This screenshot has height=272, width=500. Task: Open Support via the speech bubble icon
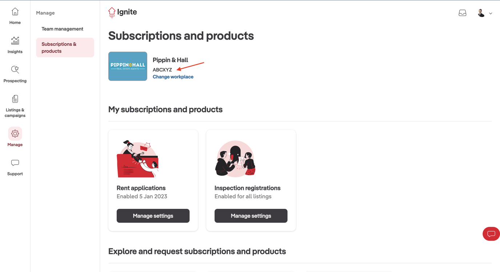click(x=15, y=163)
